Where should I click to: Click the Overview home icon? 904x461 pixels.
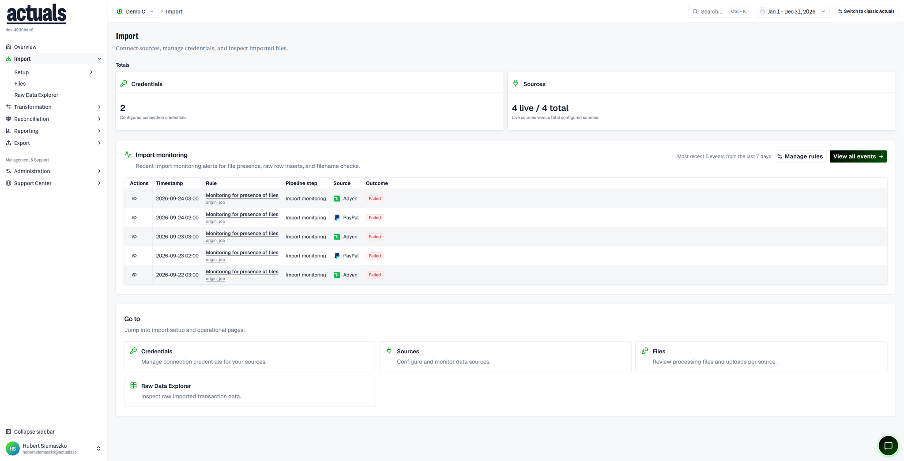coord(8,47)
